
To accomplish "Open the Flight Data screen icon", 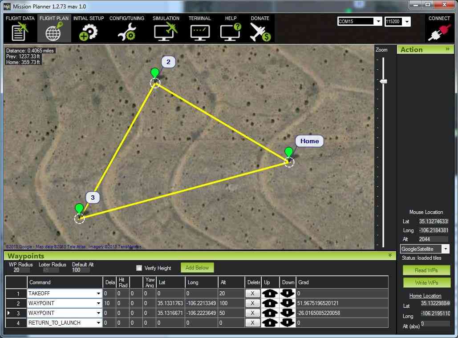I will (x=20, y=32).
